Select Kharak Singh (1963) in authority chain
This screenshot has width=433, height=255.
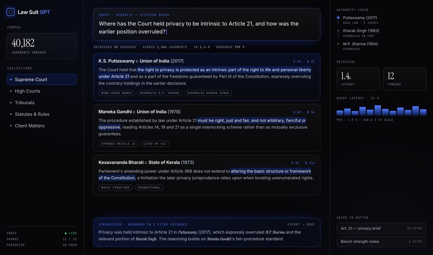[x=361, y=31]
